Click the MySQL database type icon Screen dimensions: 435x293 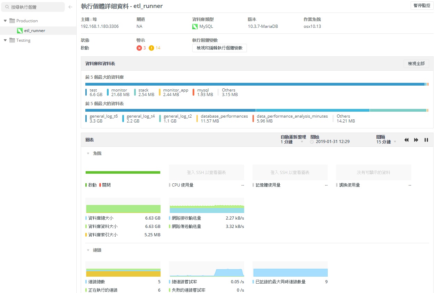point(195,26)
